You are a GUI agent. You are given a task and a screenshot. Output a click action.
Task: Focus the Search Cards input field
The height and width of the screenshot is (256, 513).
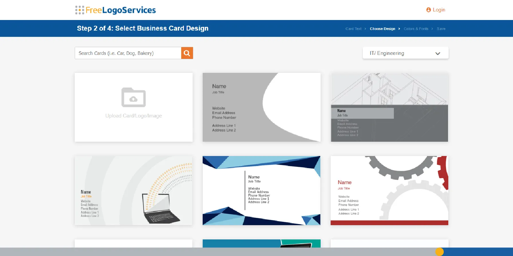click(128, 53)
